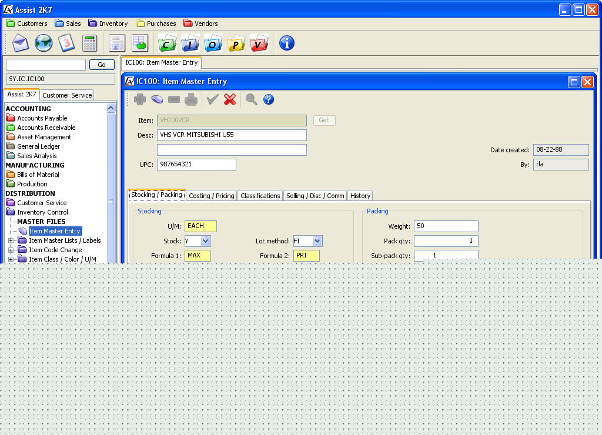The width and height of the screenshot is (602, 435).
Task: Open the Customers menu
Action: pyautogui.click(x=27, y=24)
